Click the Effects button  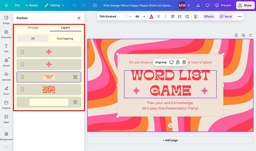click(209, 17)
